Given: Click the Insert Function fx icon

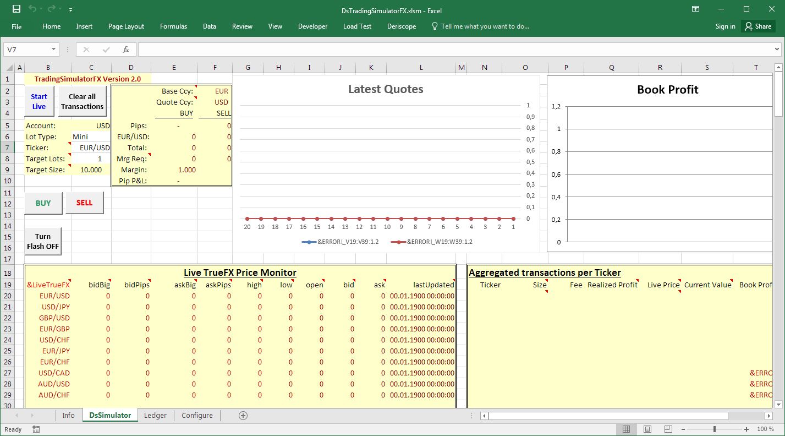Looking at the screenshot, I should [x=125, y=50].
